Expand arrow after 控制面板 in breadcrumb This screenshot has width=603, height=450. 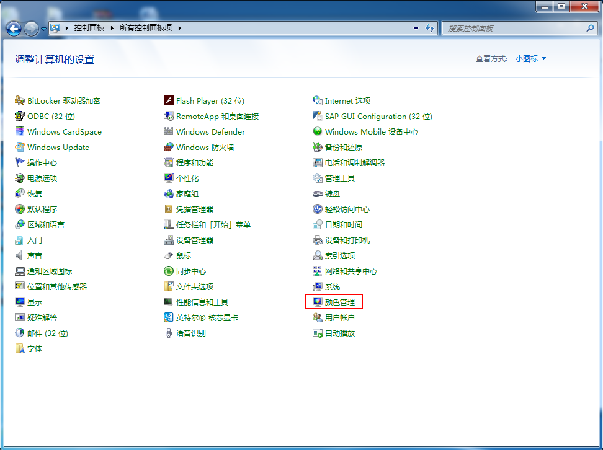[112, 28]
